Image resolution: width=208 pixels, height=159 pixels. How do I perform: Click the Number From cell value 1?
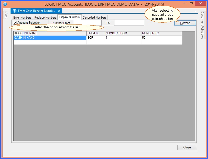click(123, 38)
